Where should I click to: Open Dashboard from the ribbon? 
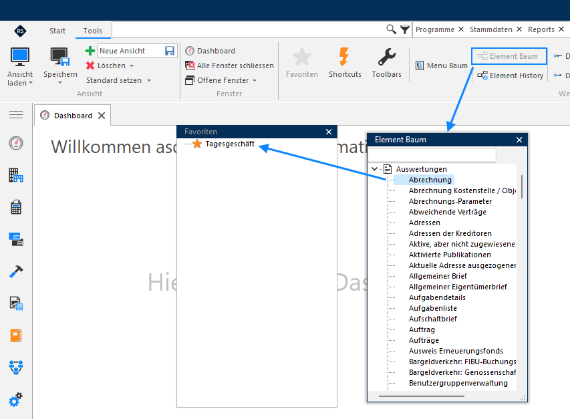(x=210, y=51)
